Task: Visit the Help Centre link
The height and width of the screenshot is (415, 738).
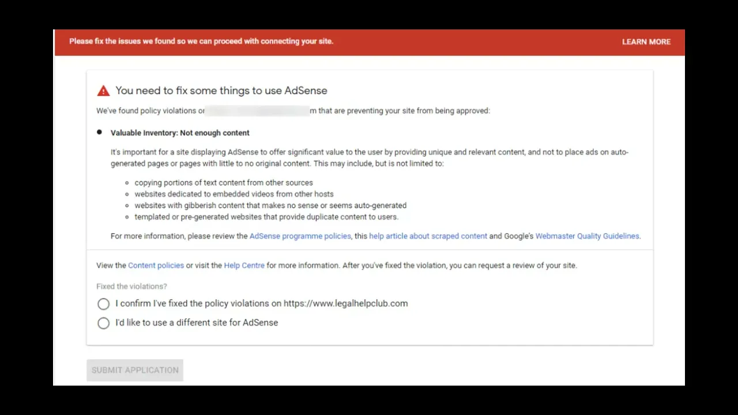Action: pyautogui.click(x=244, y=266)
